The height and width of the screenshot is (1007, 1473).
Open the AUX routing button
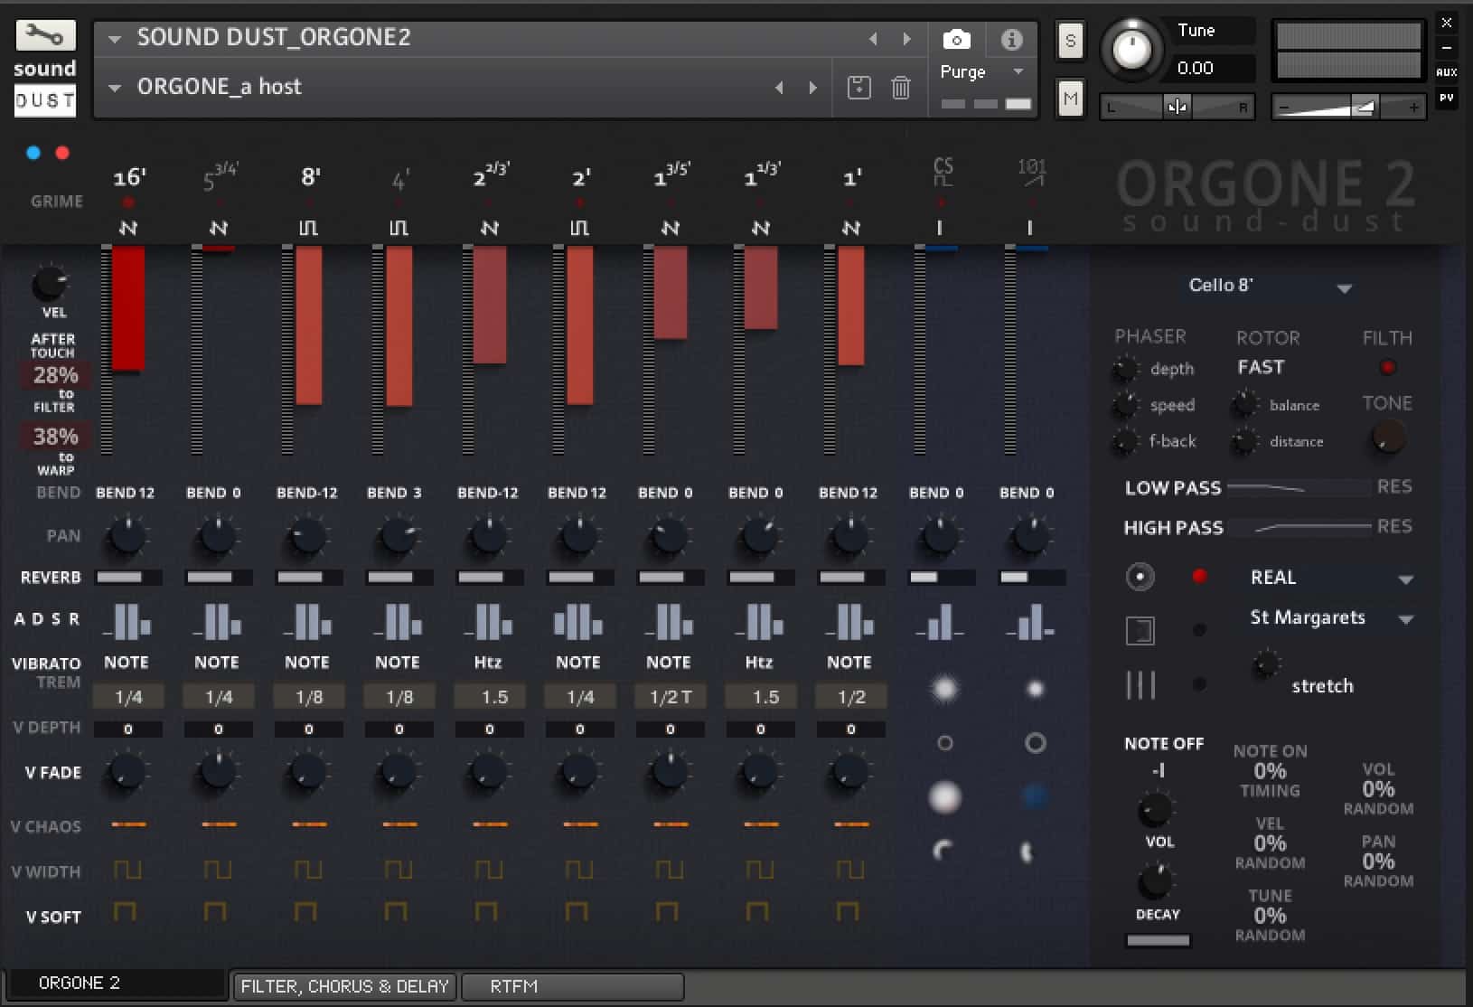1446,72
